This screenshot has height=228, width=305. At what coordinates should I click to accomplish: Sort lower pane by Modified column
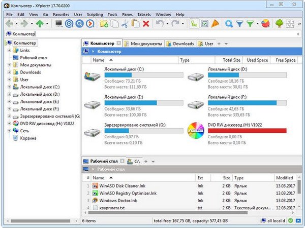coord(285,178)
